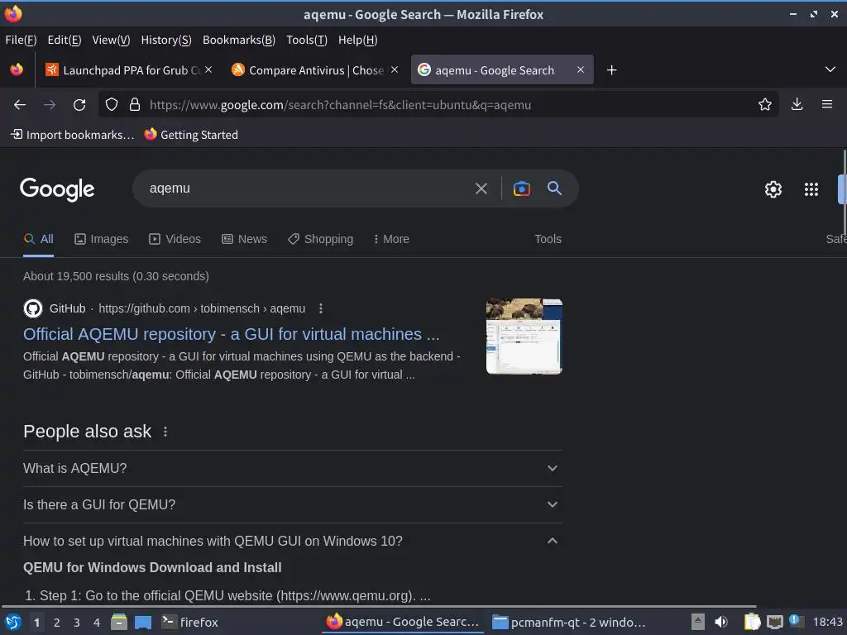Open the AQEMU result thumbnail image

pos(524,337)
